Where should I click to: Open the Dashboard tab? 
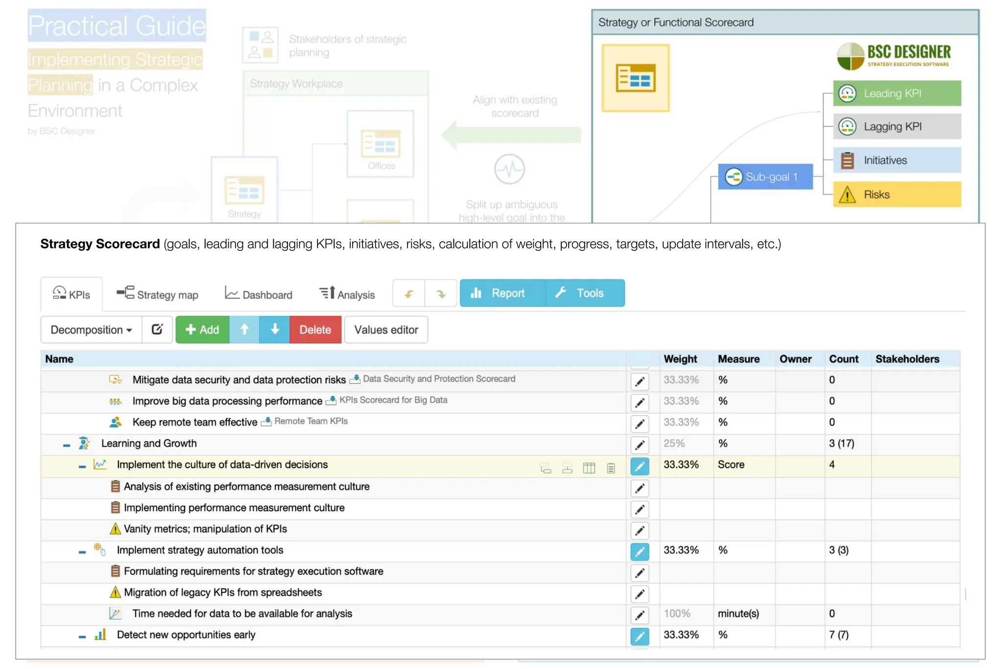point(259,294)
